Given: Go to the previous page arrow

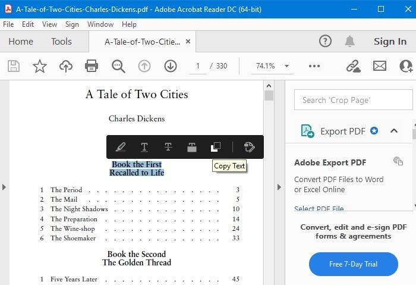Looking at the screenshot, I should tap(144, 66).
